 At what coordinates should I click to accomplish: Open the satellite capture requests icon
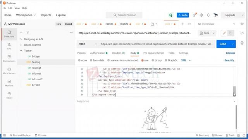tap(195, 15)
